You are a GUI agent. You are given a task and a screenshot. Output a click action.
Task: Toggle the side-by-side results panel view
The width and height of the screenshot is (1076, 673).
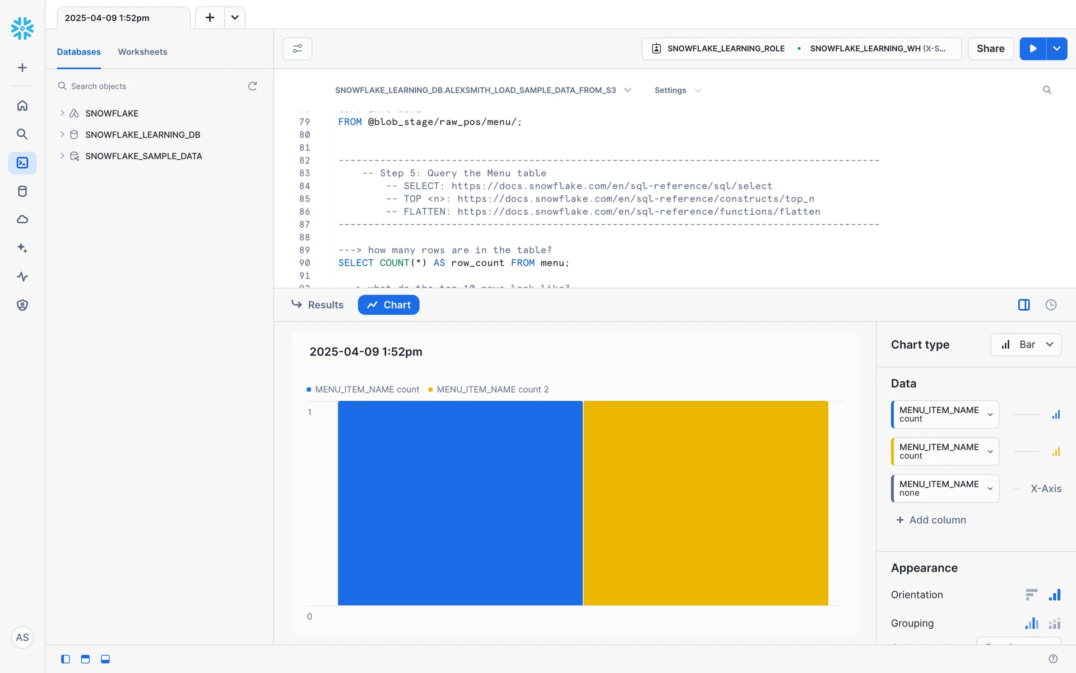click(x=1024, y=305)
